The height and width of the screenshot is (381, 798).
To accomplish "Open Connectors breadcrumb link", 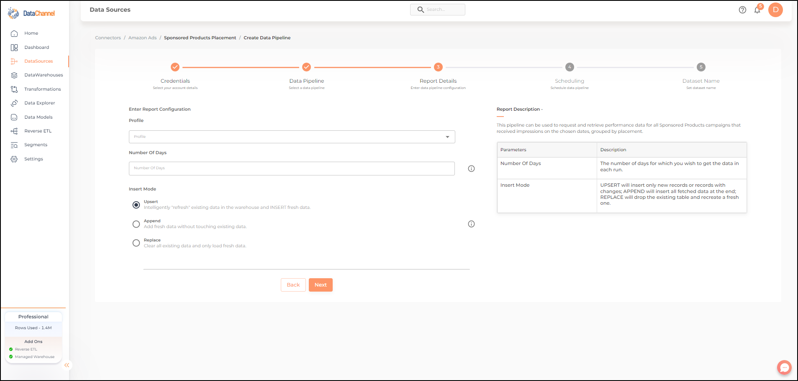I will click(108, 38).
